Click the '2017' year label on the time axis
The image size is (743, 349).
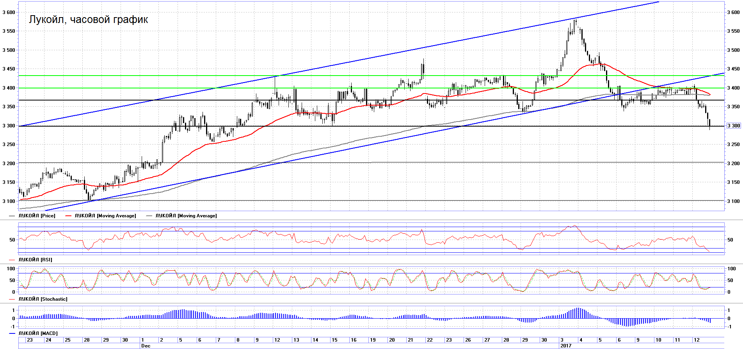566,346
